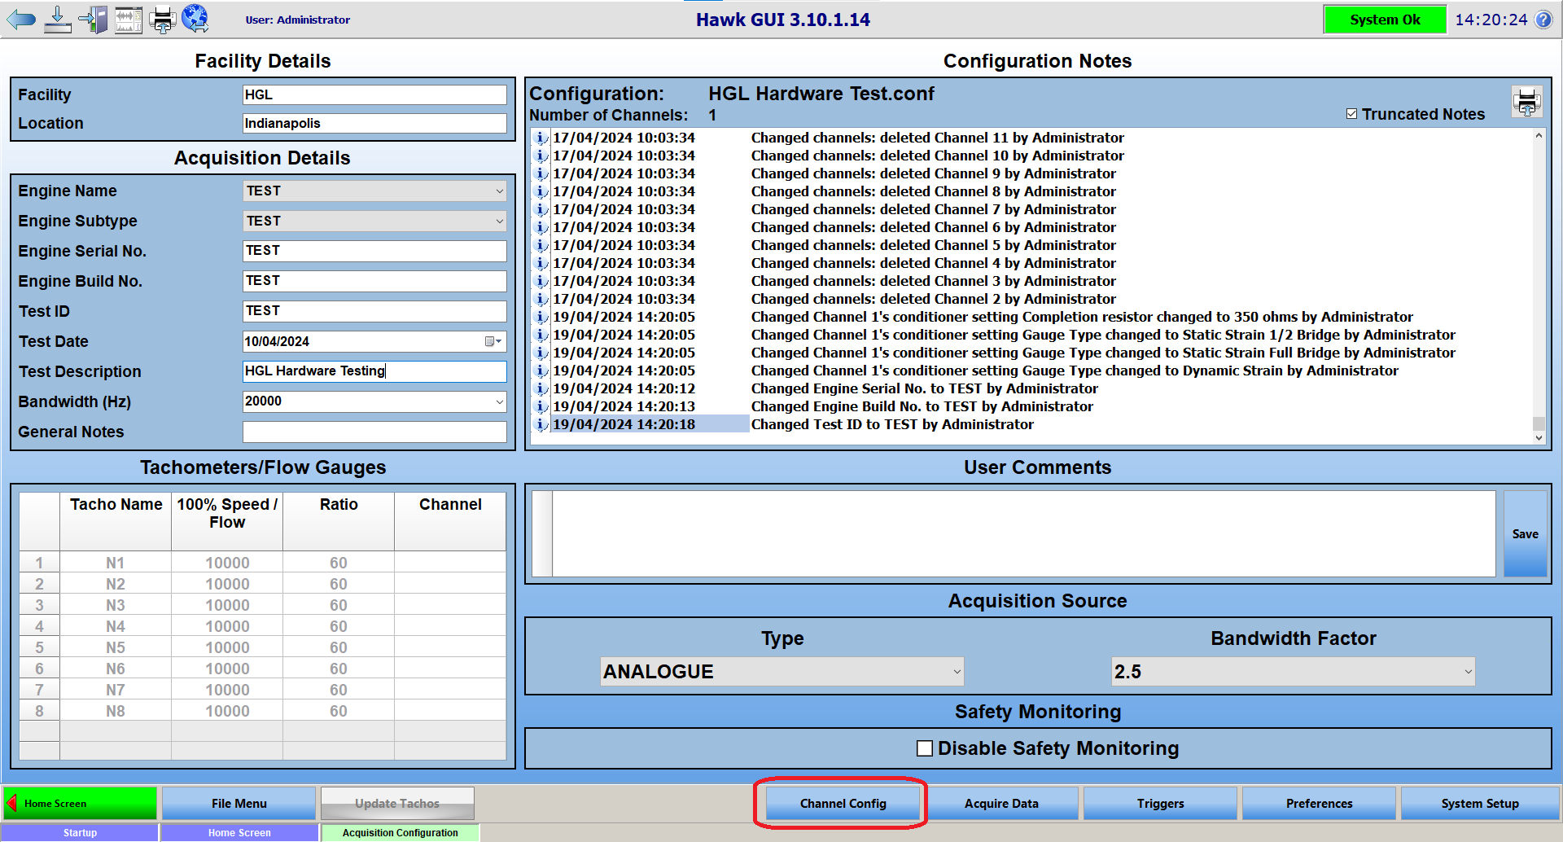Image resolution: width=1563 pixels, height=842 pixels.
Task: Expand the Engine Name dropdown
Action: pos(499,191)
